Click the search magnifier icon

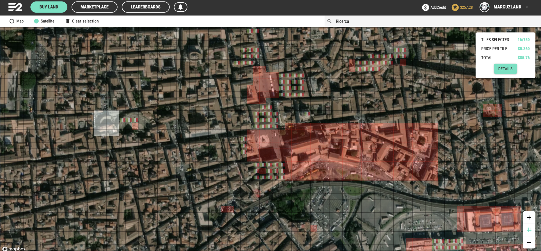coord(329,21)
